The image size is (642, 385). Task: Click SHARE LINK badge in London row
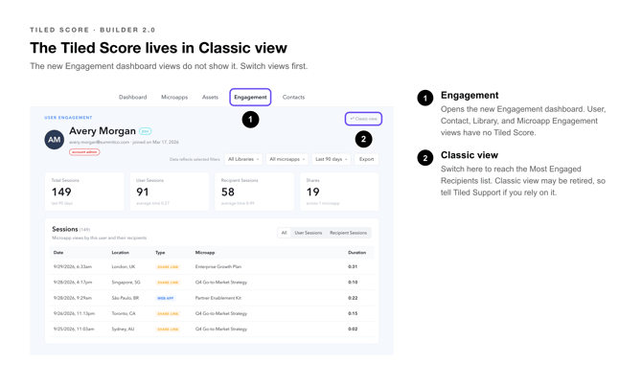(168, 267)
